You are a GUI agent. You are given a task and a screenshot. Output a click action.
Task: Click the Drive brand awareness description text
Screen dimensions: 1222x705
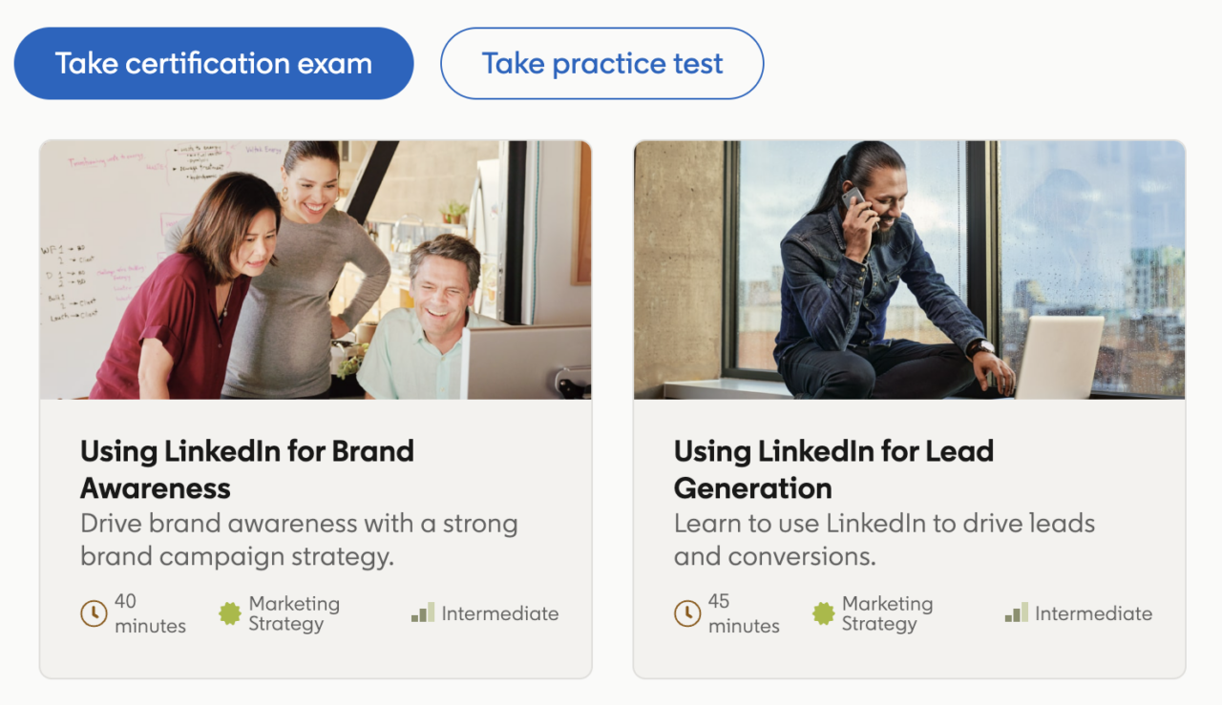tap(299, 540)
